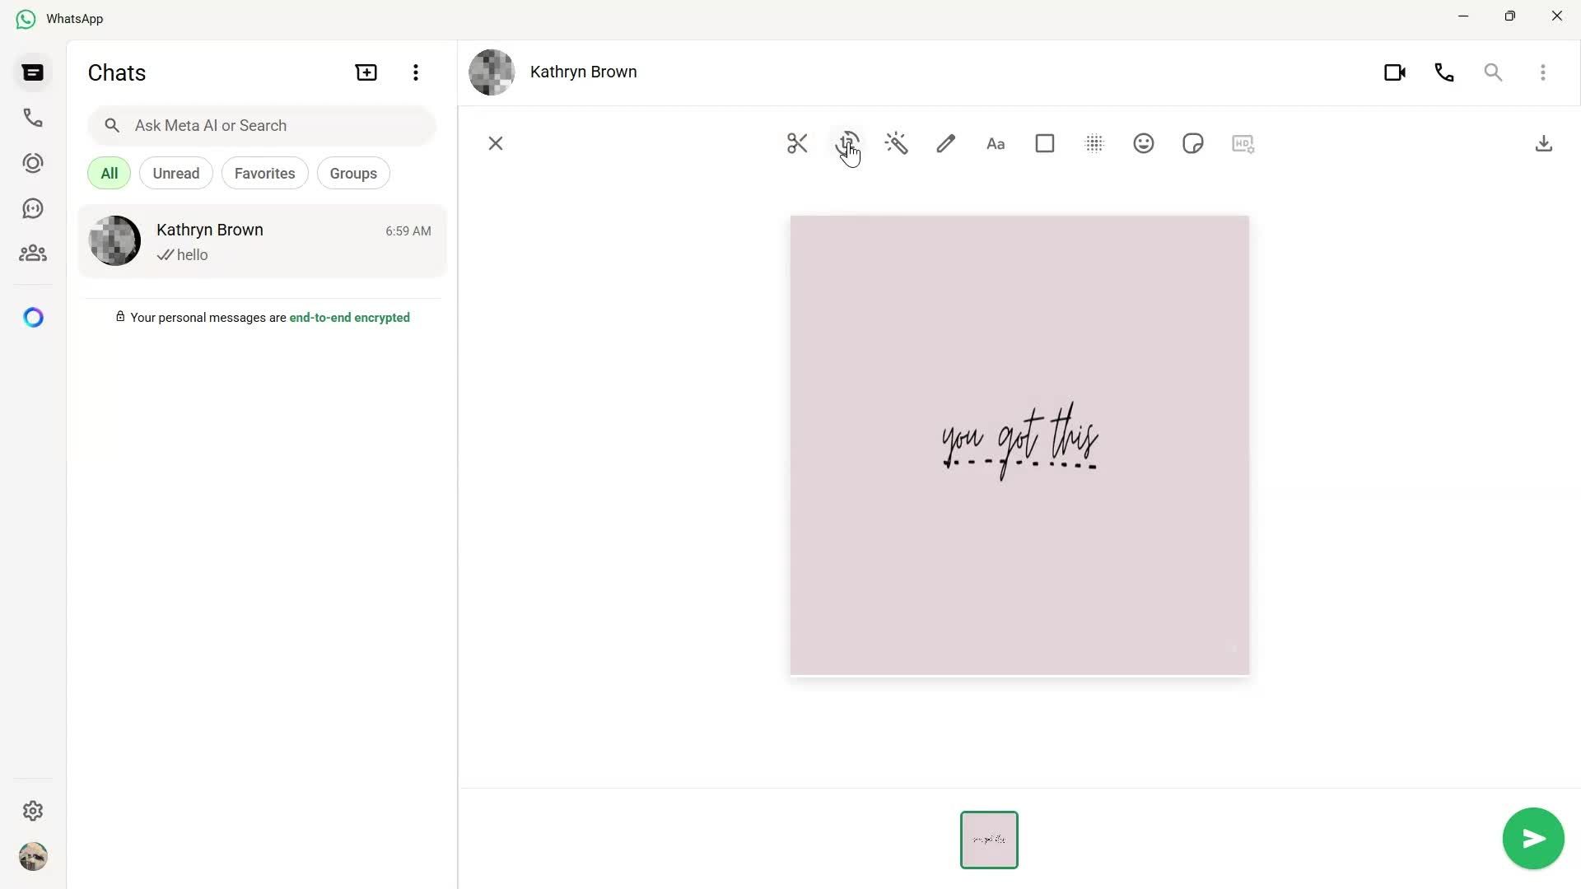Start a video call with Kathryn Brown
The height and width of the screenshot is (889, 1581).
[1395, 72]
